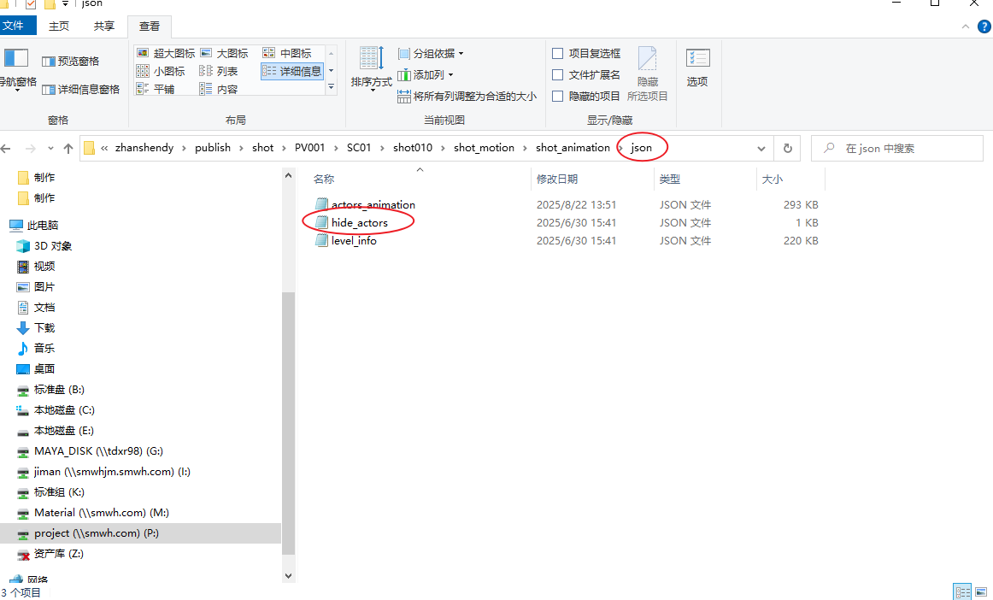Sort by 大小 column header

point(791,179)
